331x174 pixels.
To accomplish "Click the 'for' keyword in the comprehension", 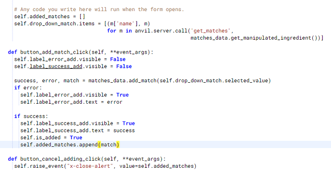I will 111,31.
